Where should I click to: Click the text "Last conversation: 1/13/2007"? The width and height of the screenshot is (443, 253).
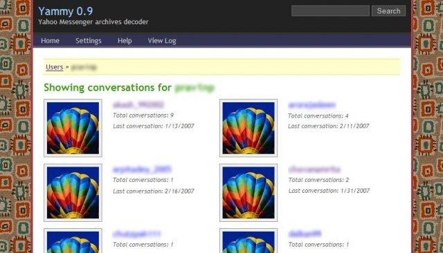[154, 126]
